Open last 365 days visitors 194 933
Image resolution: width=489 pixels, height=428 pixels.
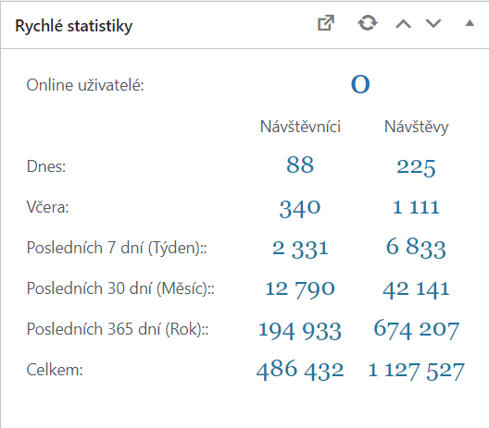[x=300, y=331]
